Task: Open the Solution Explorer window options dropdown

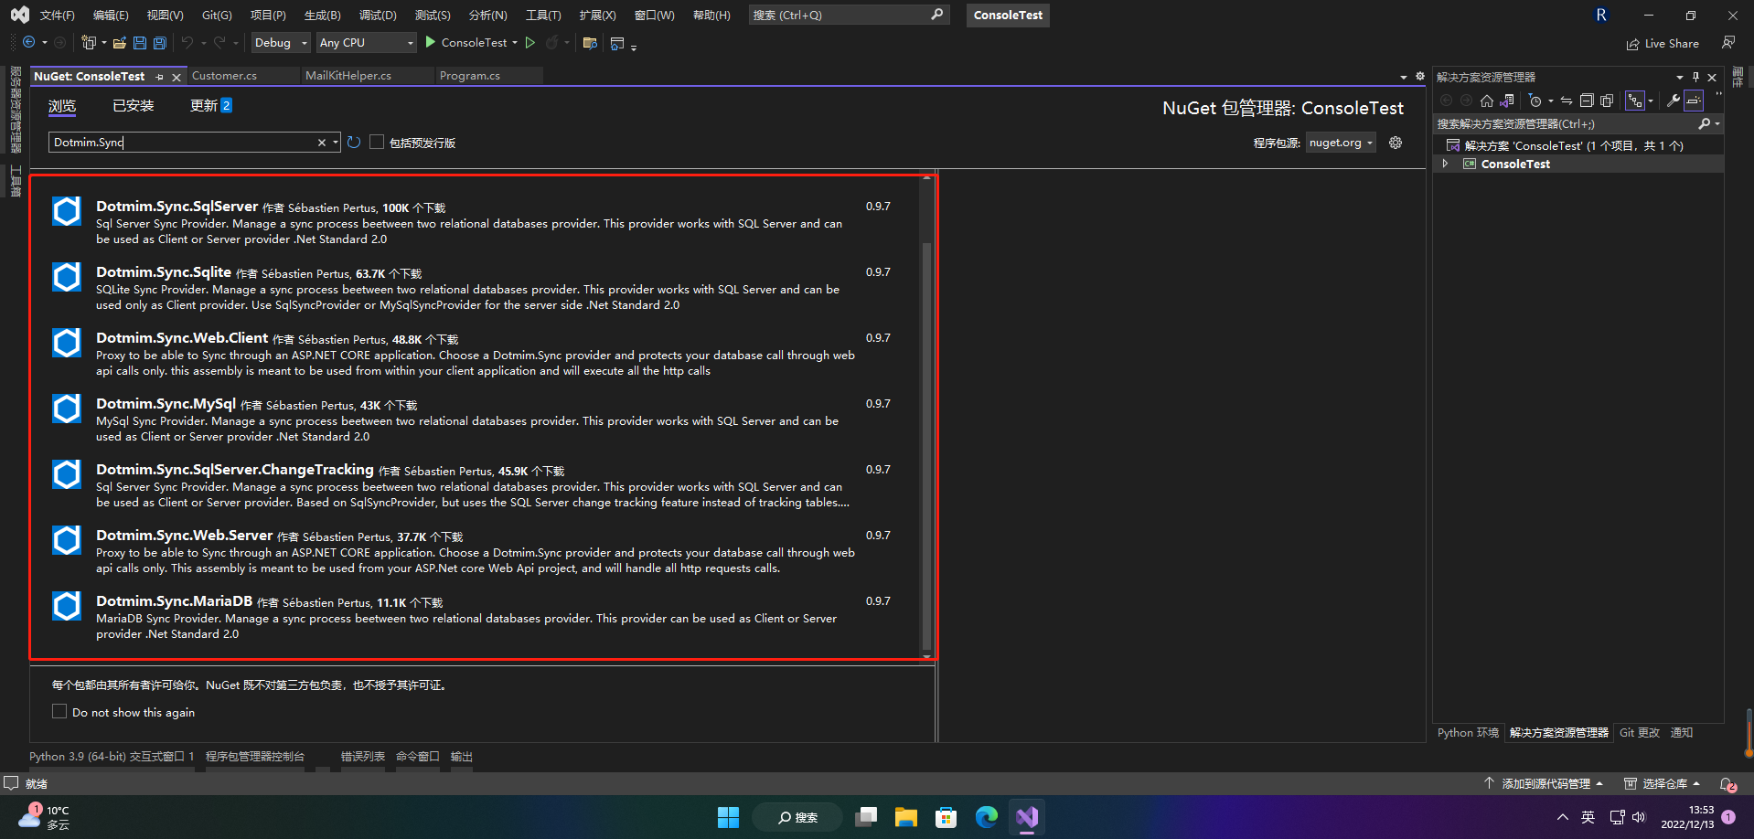Action: click(x=1679, y=77)
